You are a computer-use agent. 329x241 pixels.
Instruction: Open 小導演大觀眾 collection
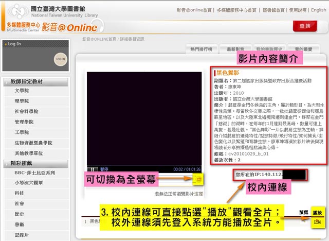29,183
